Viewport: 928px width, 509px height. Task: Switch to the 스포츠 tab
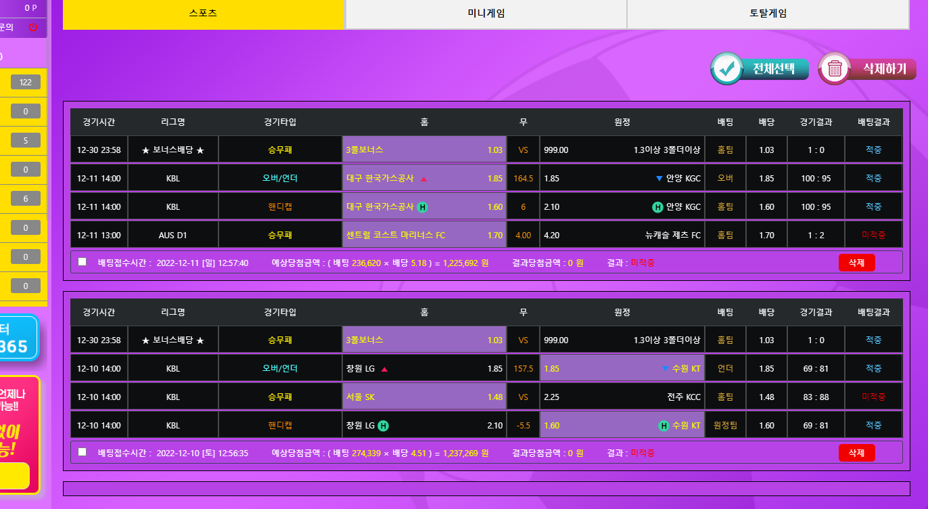coord(204,13)
